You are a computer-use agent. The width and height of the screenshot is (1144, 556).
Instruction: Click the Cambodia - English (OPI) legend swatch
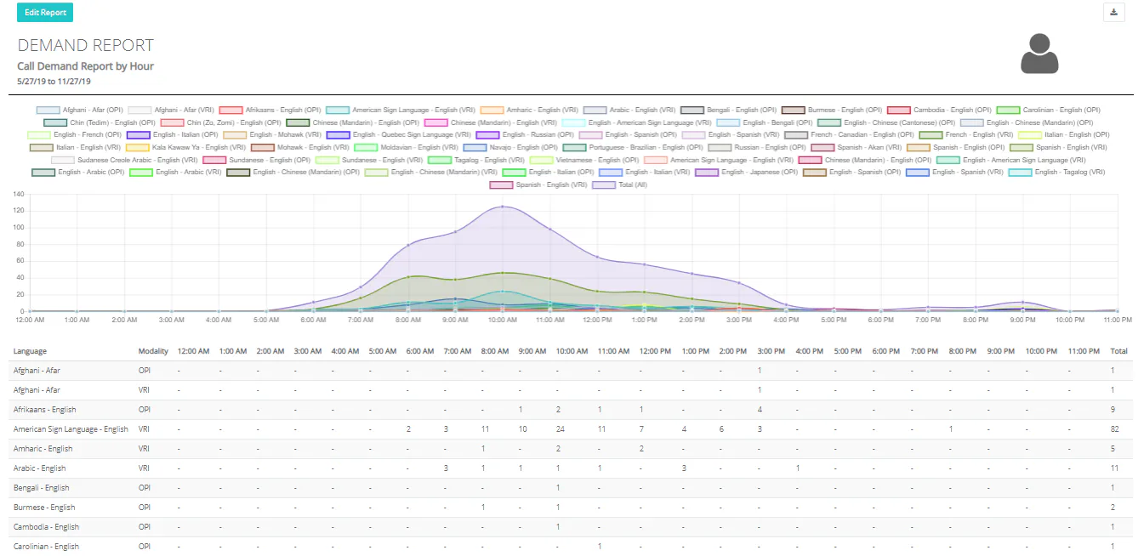tap(898, 111)
